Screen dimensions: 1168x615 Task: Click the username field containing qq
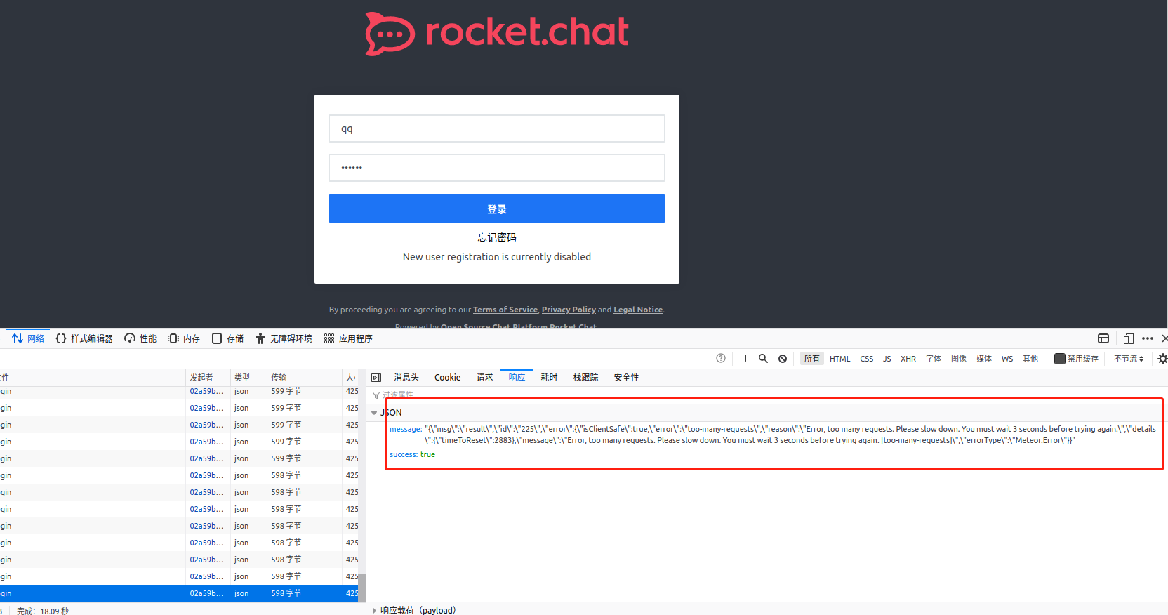(497, 128)
